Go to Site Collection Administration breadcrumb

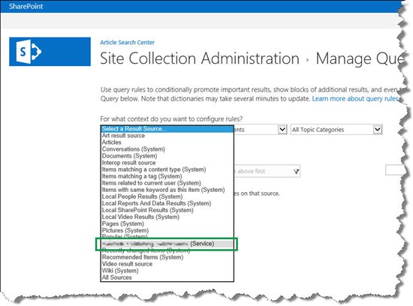pyautogui.click(x=200, y=58)
